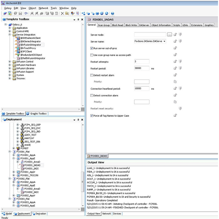This screenshot has width=219, height=219.
Task: Close the Deployment panel
Action: click(x=82, y=120)
